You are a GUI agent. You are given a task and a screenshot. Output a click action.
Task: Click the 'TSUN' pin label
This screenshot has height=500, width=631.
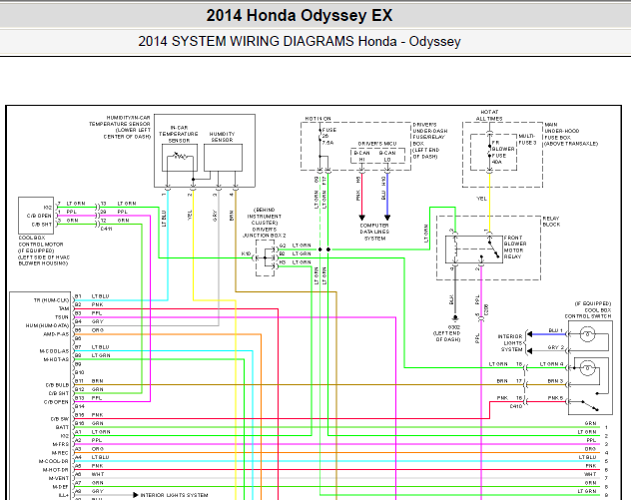(x=62, y=317)
